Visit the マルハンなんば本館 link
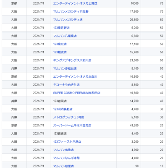168x168 pixels. [x=66, y=158]
